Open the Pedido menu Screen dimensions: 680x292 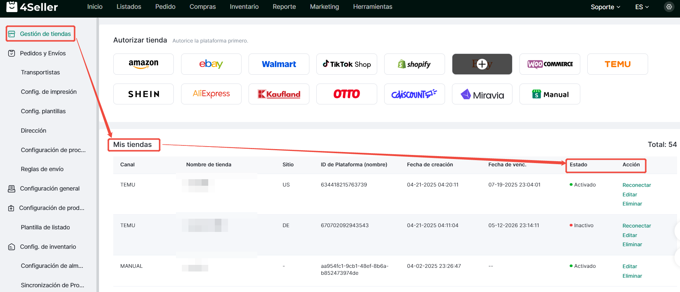pos(165,7)
